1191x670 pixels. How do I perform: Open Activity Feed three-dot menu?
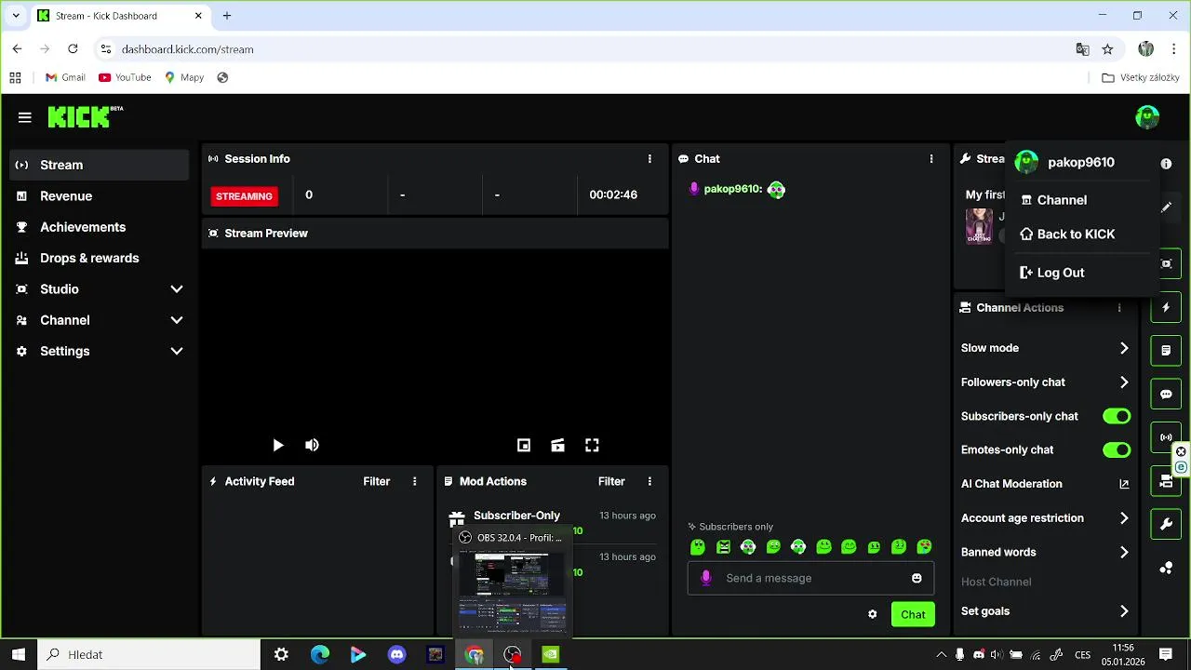pos(415,481)
